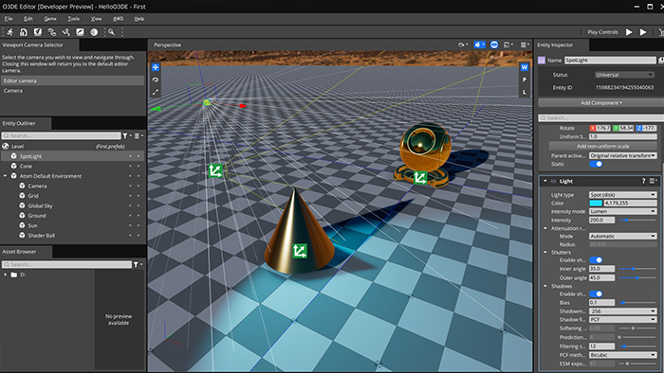Image resolution: width=664 pixels, height=373 pixels.
Task: Open the viewport size options icon
Action: 508,44
